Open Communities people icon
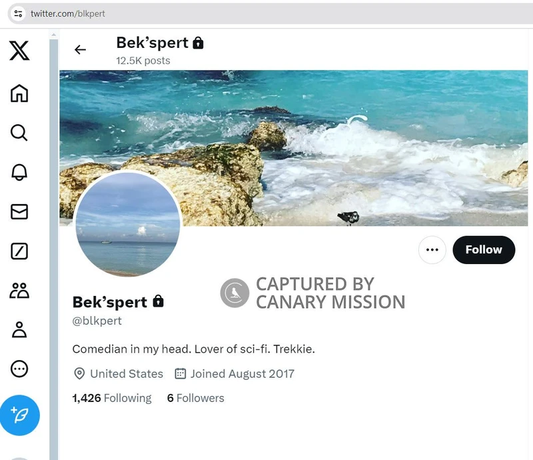The height and width of the screenshot is (460, 533). point(19,290)
